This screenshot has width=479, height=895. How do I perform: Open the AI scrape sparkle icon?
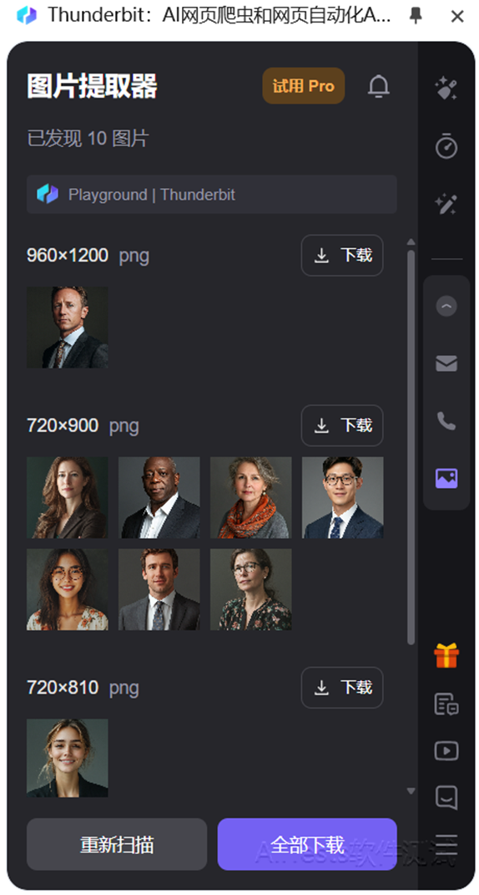click(x=446, y=89)
